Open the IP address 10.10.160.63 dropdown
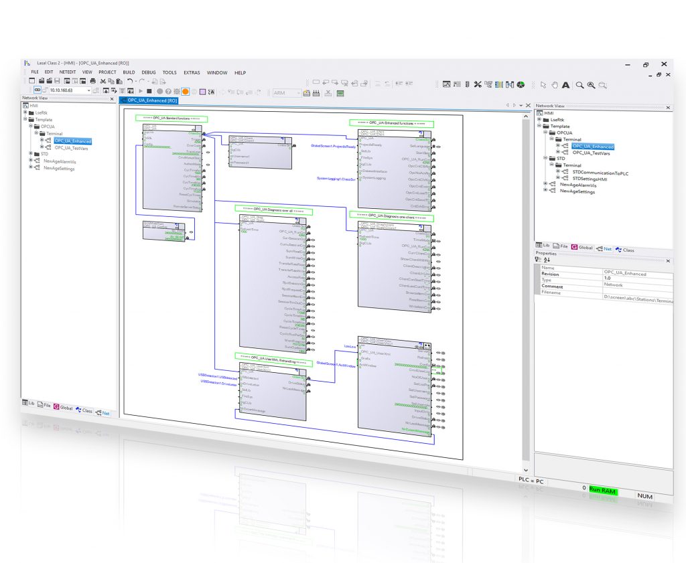 point(88,90)
